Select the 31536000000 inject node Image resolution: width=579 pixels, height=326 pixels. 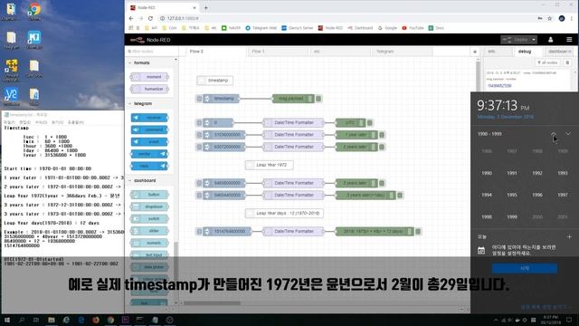click(x=223, y=135)
